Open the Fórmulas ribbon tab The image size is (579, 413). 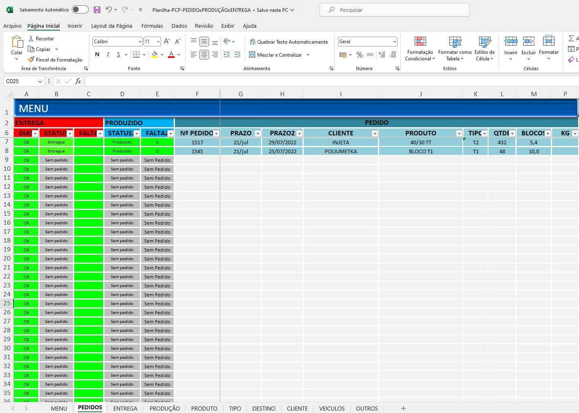point(152,26)
